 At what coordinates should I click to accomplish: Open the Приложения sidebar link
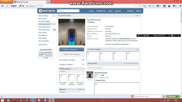43,44
